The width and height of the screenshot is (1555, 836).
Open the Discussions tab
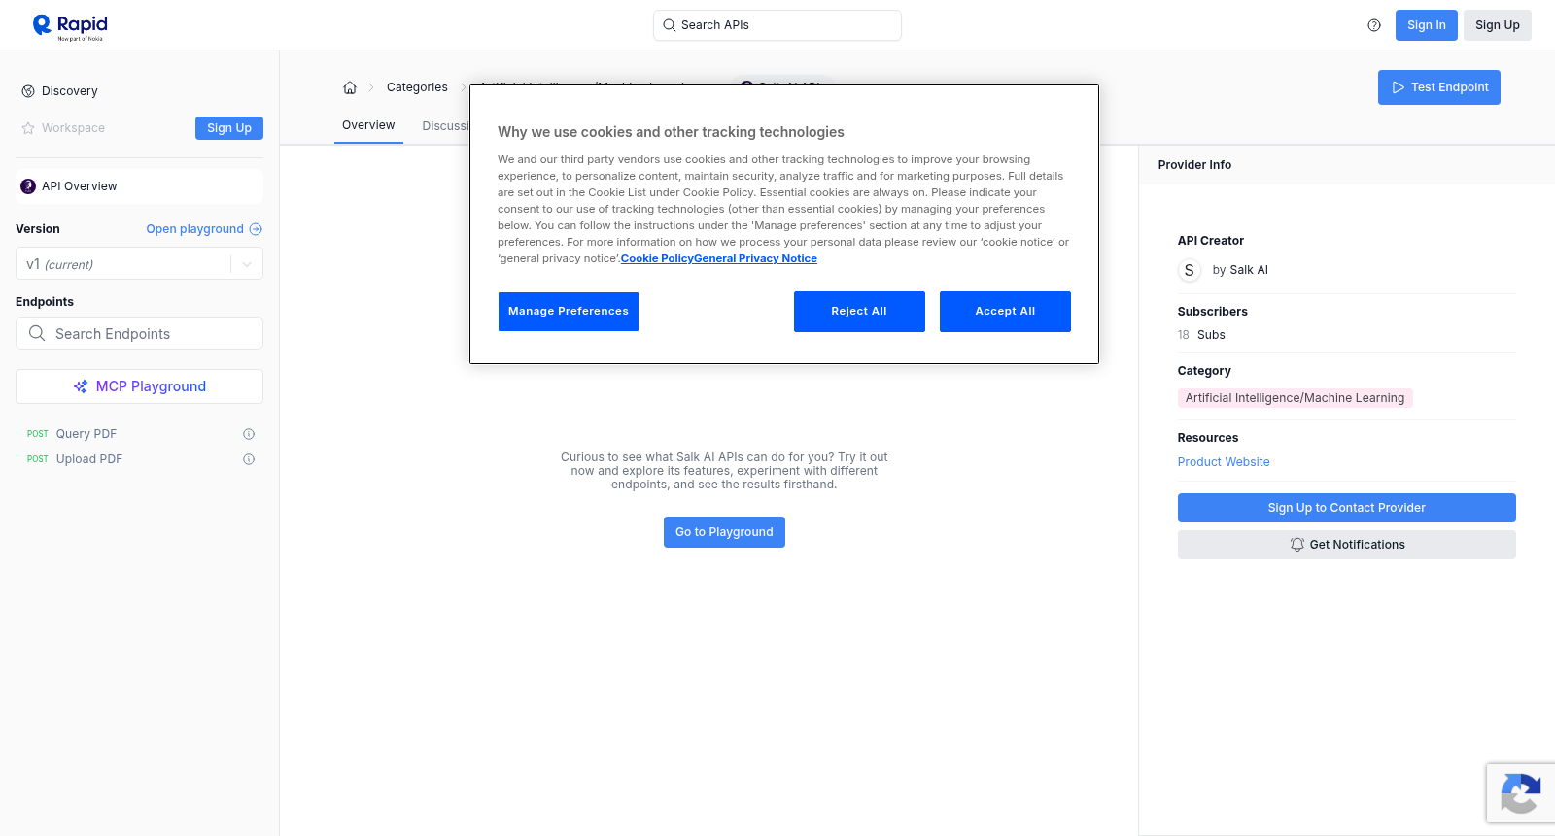pyautogui.click(x=446, y=126)
